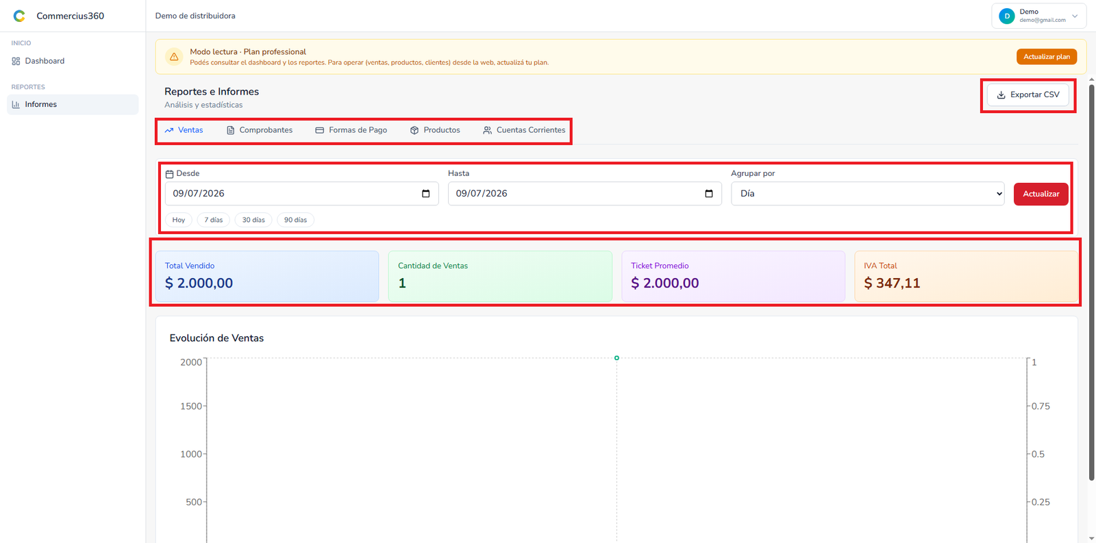Click the Commercius360 logo icon
This screenshot has height=543, width=1096.
[19, 16]
